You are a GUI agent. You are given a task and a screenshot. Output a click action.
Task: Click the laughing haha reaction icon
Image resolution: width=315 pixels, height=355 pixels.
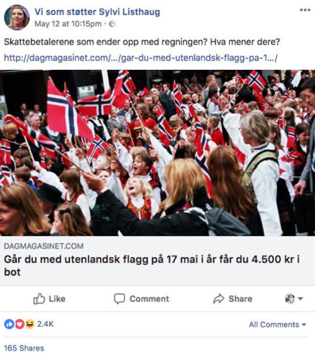coord(30,324)
